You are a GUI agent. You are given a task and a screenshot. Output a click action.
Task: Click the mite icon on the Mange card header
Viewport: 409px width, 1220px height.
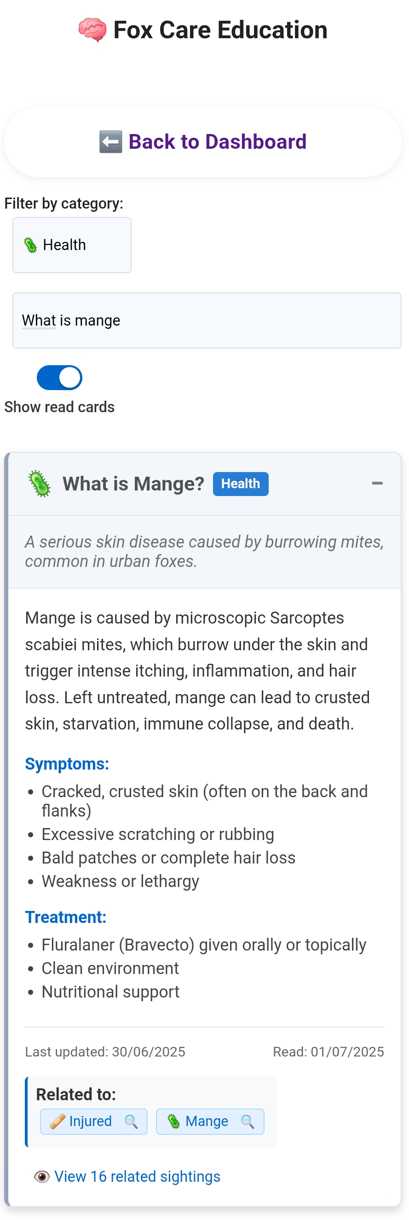(x=40, y=484)
